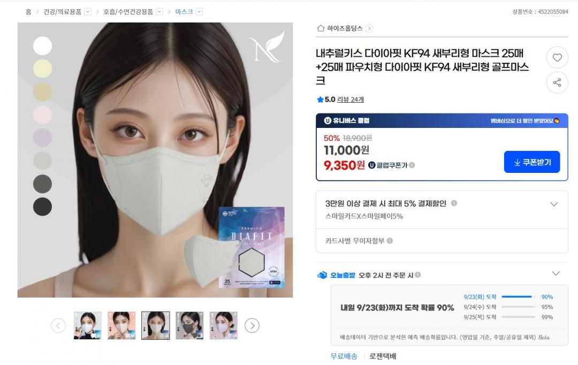Screen dimensions: 578x365
Task: Select the lavender mask thumbnail
Action: point(223,325)
